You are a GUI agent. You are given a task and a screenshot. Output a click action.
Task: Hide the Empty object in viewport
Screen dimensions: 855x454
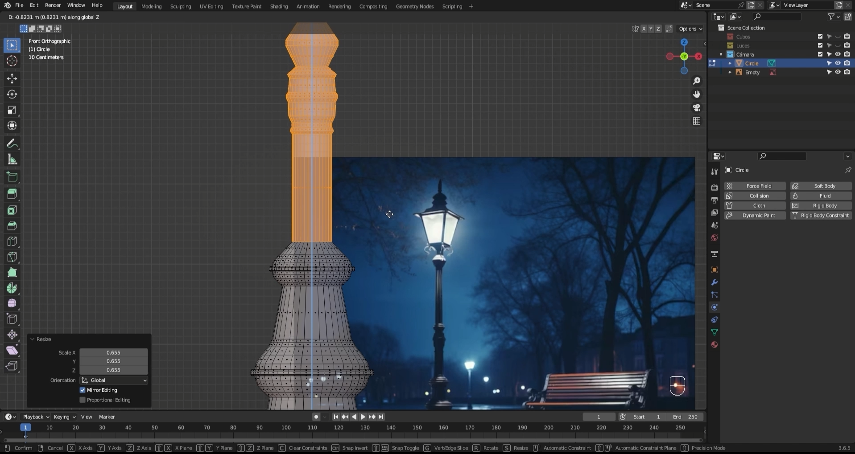point(838,72)
